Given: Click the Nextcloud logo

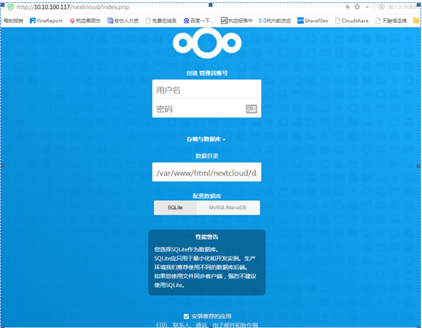Looking at the screenshot, I should click(x=207, y=43).
